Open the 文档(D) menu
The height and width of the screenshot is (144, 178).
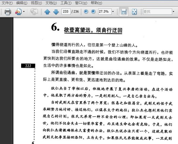click(x=51, y=3)
